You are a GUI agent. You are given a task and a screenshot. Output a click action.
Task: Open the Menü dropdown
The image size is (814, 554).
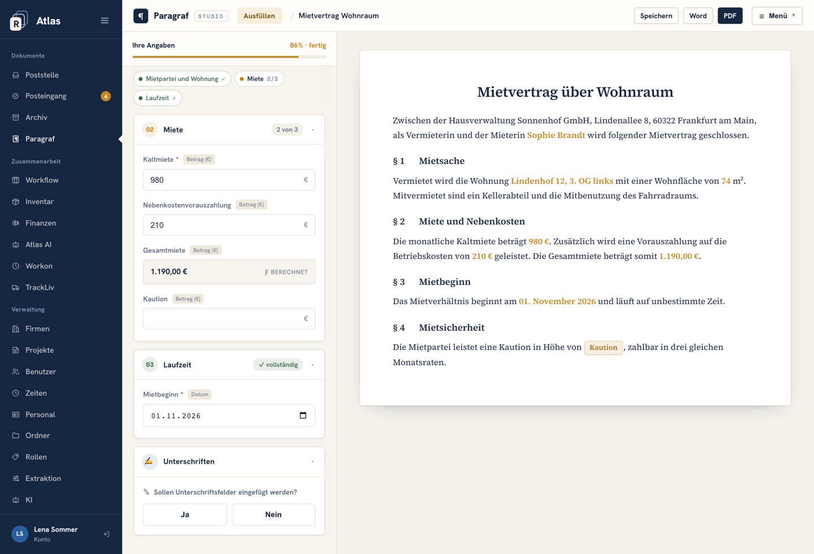pyautogui.click(x=777, y=16)
